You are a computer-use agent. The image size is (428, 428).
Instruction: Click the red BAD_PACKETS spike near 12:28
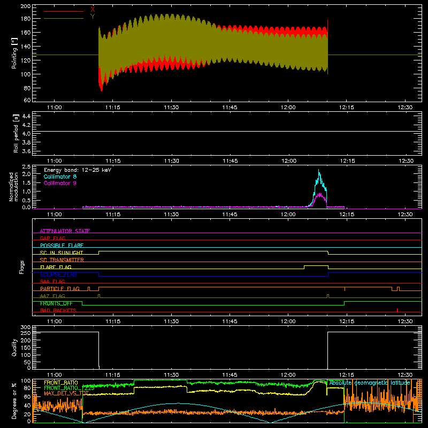point(398,310)
